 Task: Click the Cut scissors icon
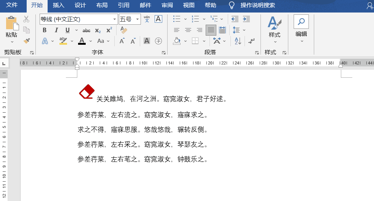click(x=26, y=19)
